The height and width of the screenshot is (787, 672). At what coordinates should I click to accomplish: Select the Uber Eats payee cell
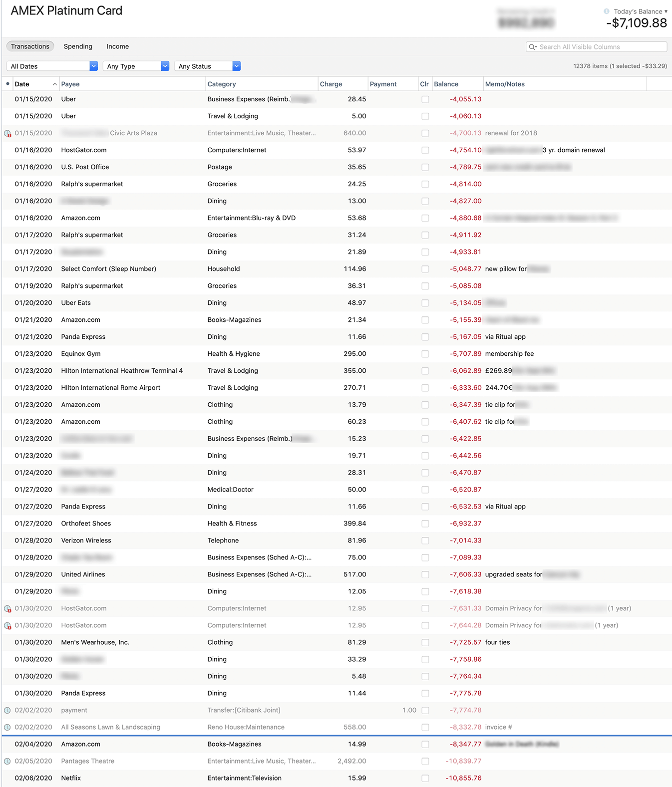tap(76, 303)
